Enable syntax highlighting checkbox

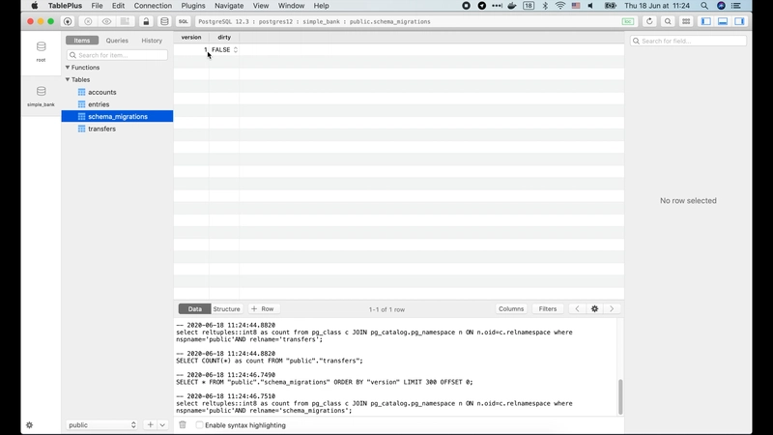point(199,424)
